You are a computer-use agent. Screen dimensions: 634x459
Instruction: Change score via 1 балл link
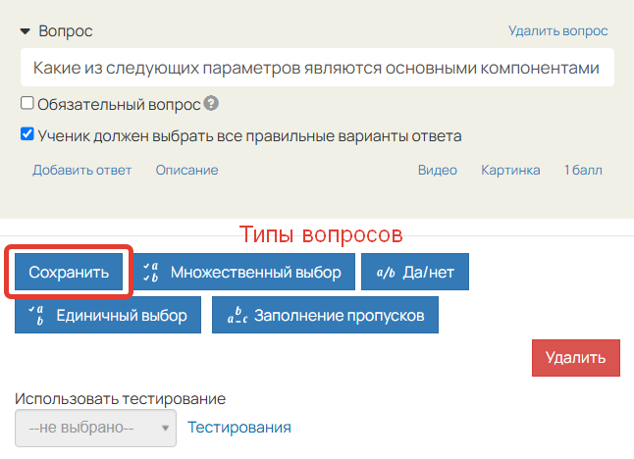coord(583,170)
